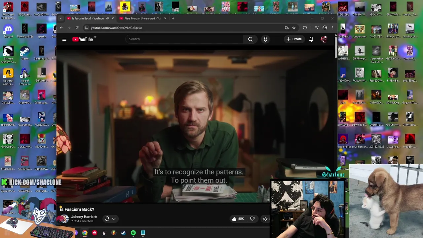Image resolution: width=423 pixels, height=238 pixels.
Task: Toggle the Johnny Harris subscription bell
Action: [x=107, y=219]
